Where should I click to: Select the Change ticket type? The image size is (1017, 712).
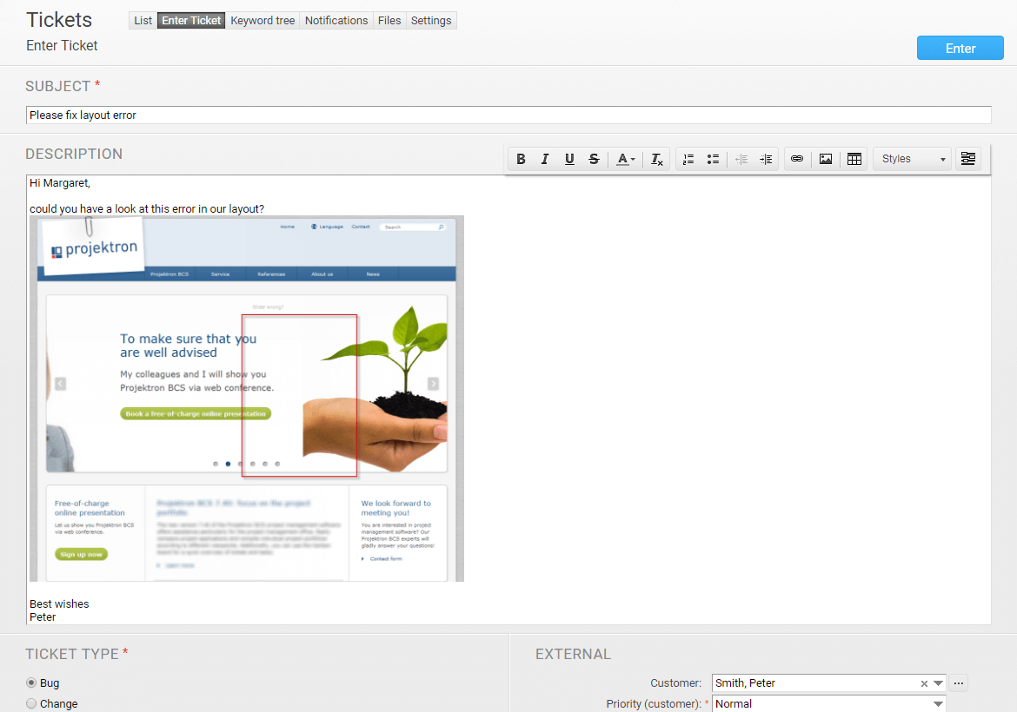click(x=31, y=703)
